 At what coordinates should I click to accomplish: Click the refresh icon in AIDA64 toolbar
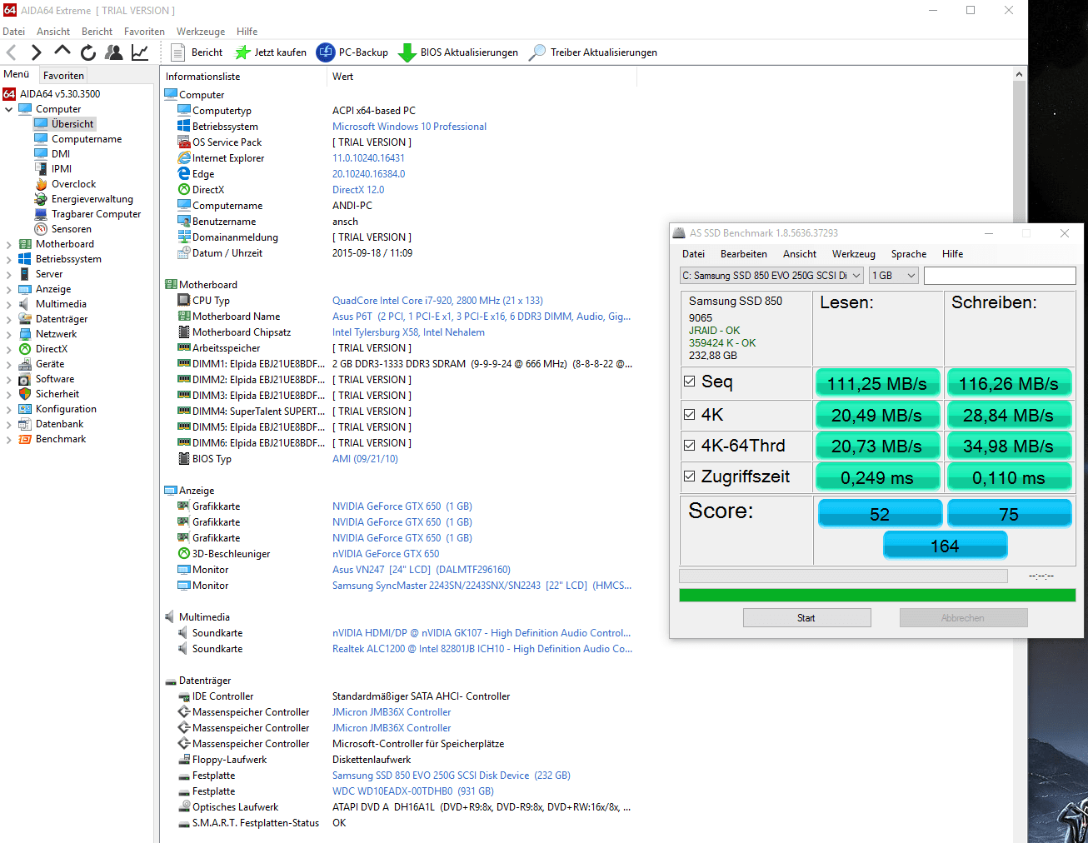point(88,52)
